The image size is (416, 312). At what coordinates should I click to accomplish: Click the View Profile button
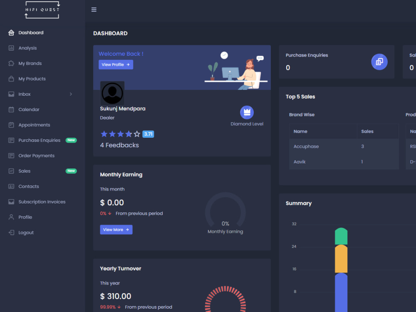pos(116,65)
